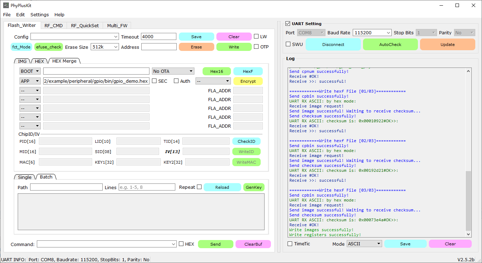This screenshot has height=263, width=482.
Task: Toggle the OTP checkbox
Action: (x=256, y=47)
